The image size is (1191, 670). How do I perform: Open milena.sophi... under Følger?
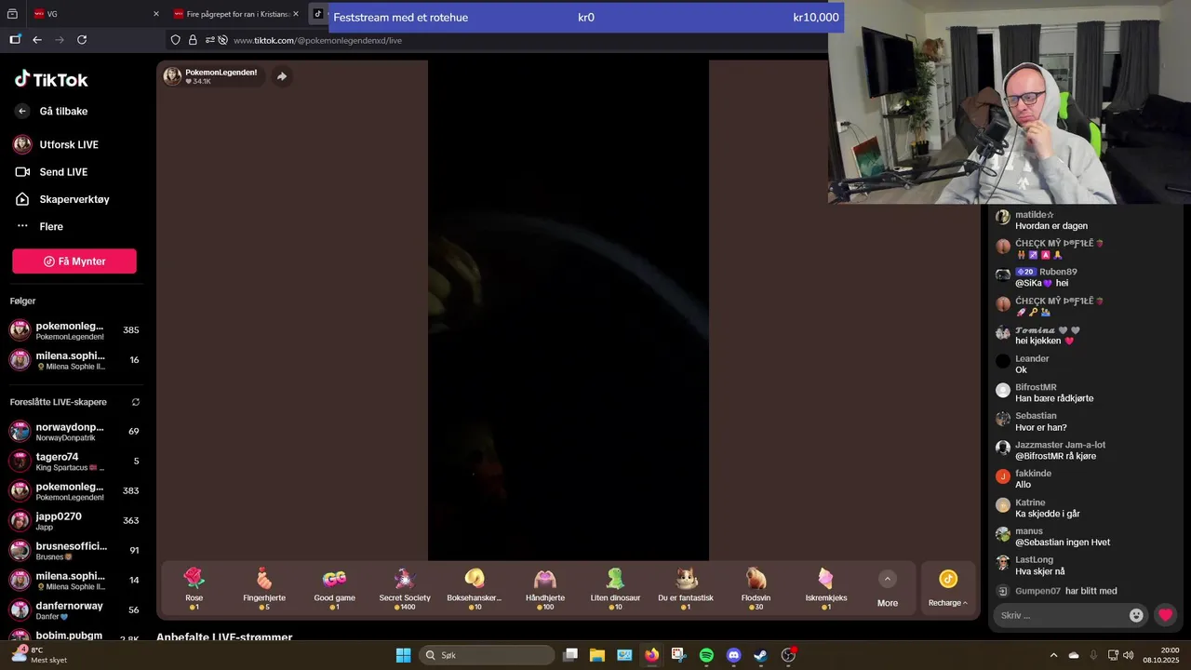click(x=74, y=360)
